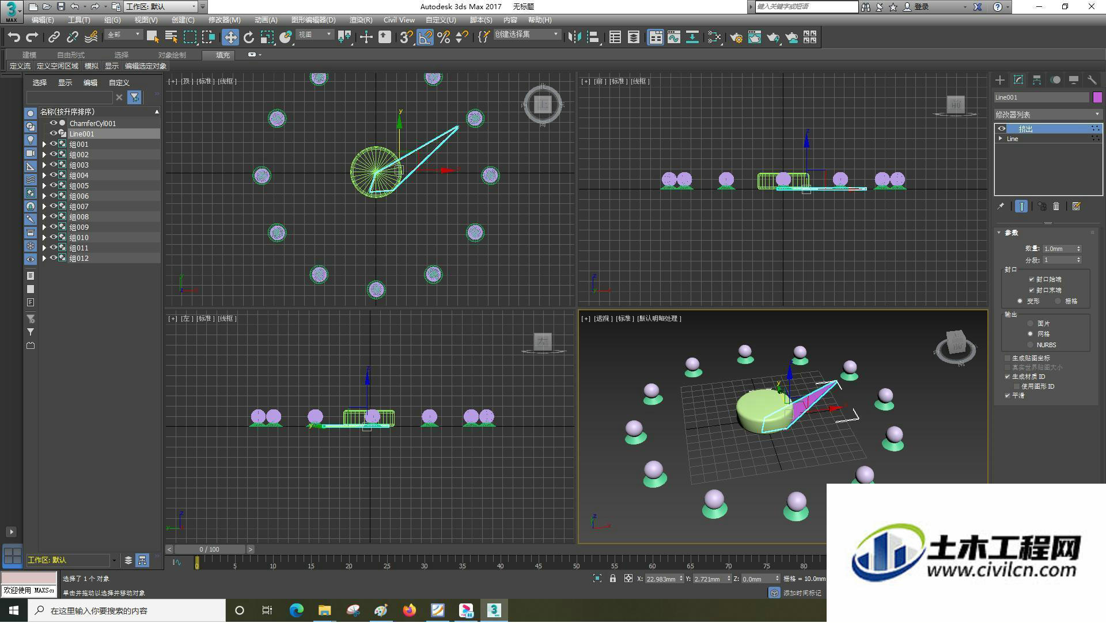The height and width of the screenshot is (623, 1106).
Task: Open the 渲染(R) menu
Action: pos(361,20)
